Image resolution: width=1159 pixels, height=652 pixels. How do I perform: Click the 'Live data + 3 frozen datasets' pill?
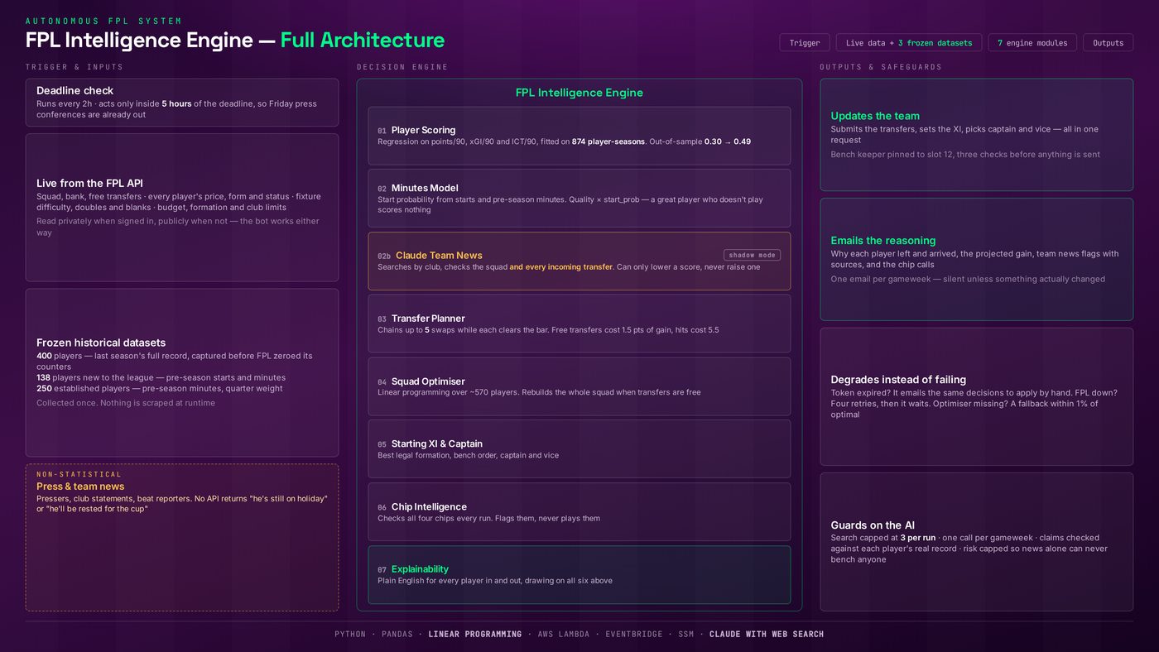pyautogui.click(x=909, y=43)
